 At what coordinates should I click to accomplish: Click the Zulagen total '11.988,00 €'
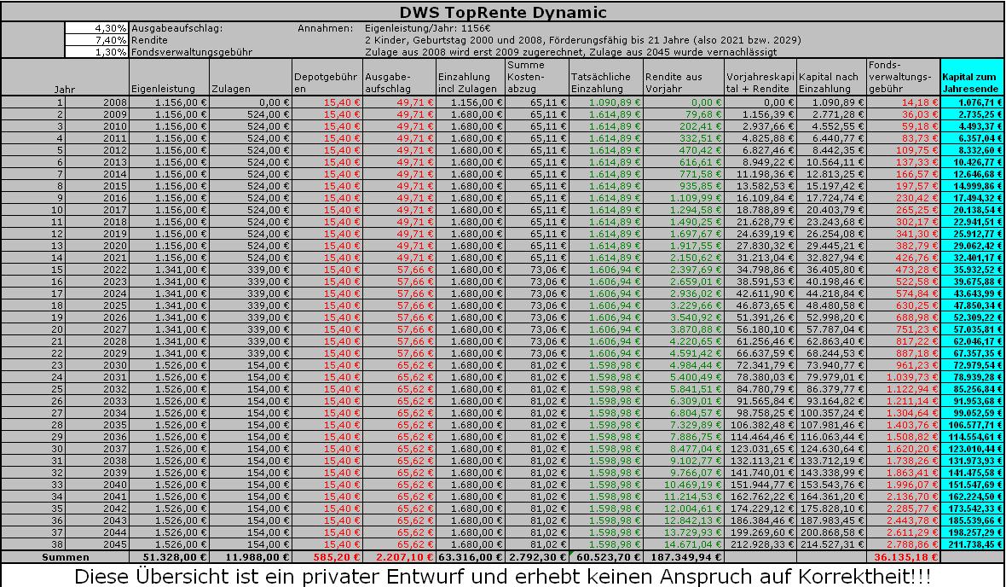click(251, 557)
